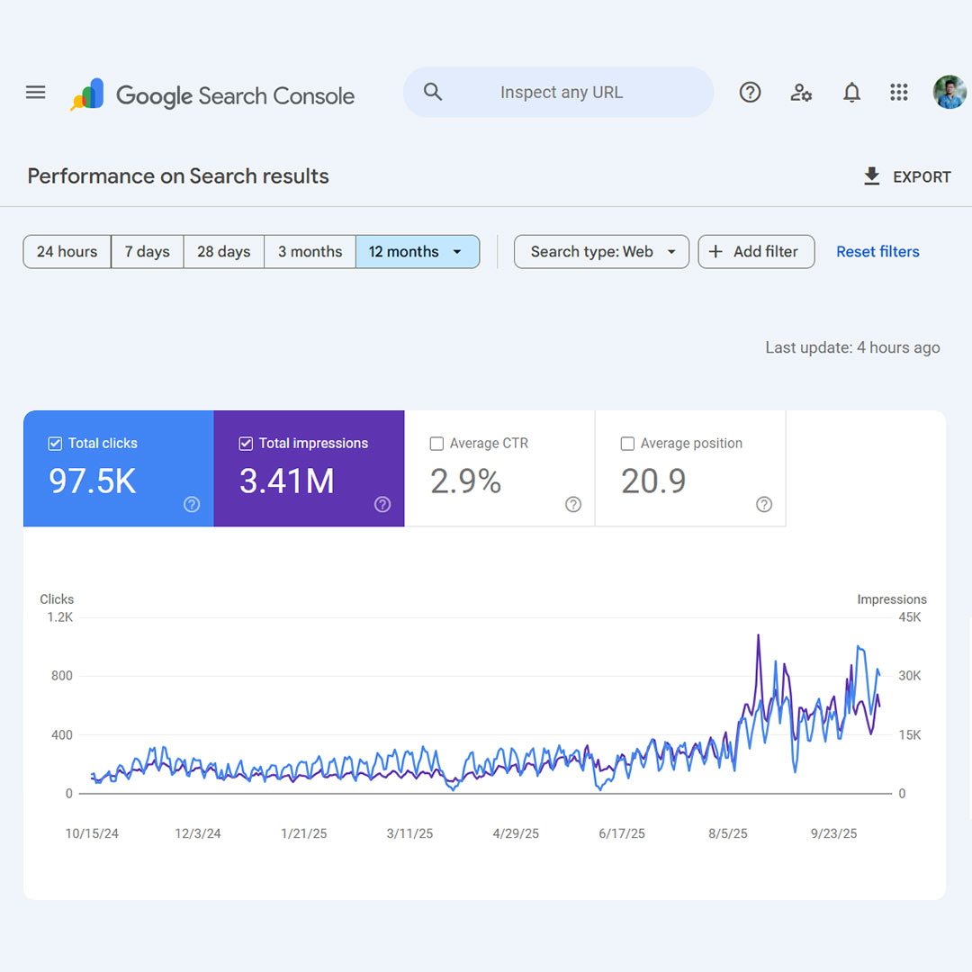Open user permissions settings icon
Image resolution: width=972 pixels, height=972 pixels.
pos(801,92)
